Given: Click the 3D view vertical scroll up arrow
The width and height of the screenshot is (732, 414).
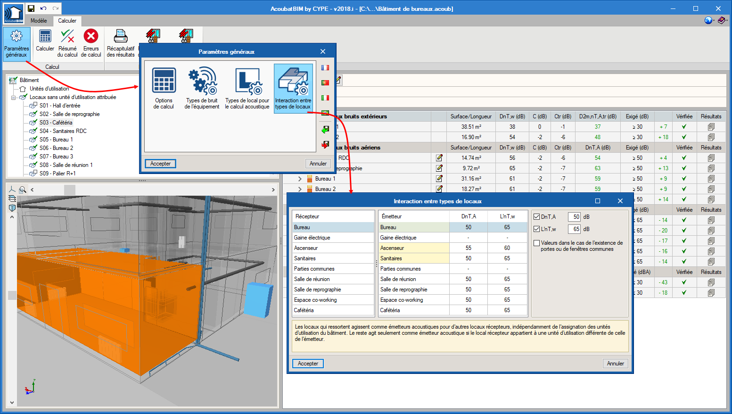Looking at the screenshot, I should coord(12,217).
